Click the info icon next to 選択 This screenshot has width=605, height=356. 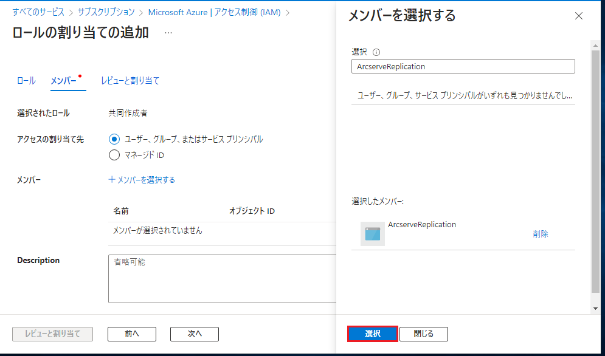tap(376, 52)
